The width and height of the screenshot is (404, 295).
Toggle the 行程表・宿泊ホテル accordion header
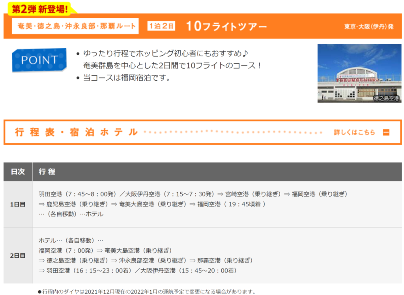(x=77, y=132)
